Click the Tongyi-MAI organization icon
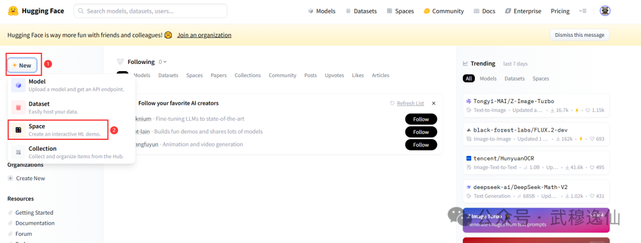The image size is (641, 243). point(469,101)
